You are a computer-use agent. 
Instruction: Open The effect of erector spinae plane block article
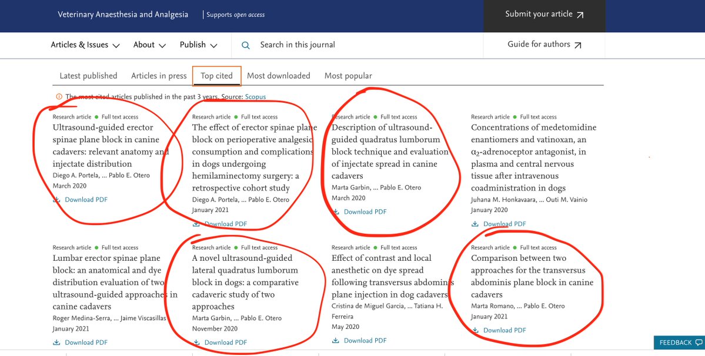255,158
